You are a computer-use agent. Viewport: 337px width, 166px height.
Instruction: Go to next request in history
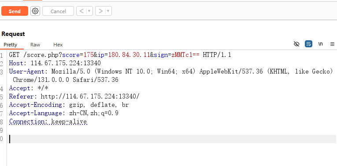click(100, 11)
